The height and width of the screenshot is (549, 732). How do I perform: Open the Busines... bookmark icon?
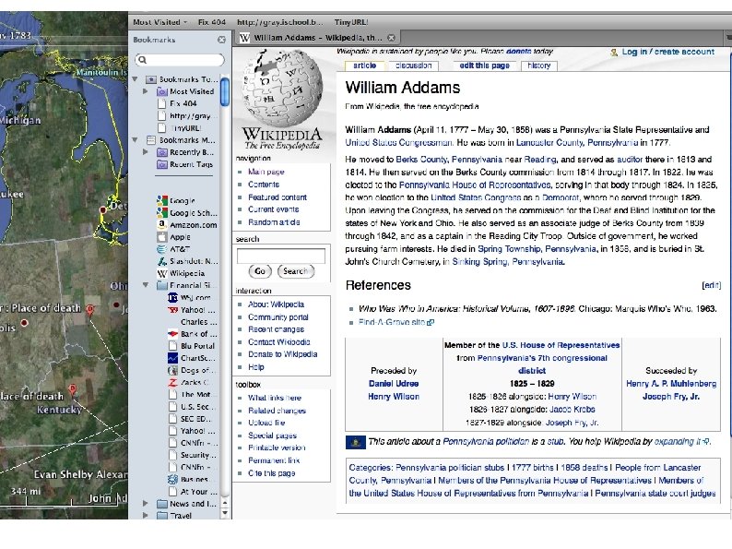(172, 480)
